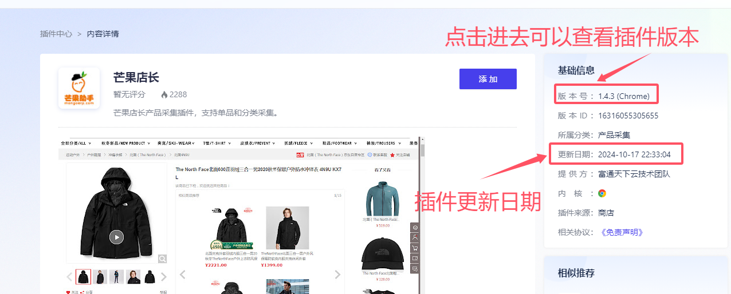Click the 商店 plugin source value
731x294 pixels.
click(x=606, y=213)
